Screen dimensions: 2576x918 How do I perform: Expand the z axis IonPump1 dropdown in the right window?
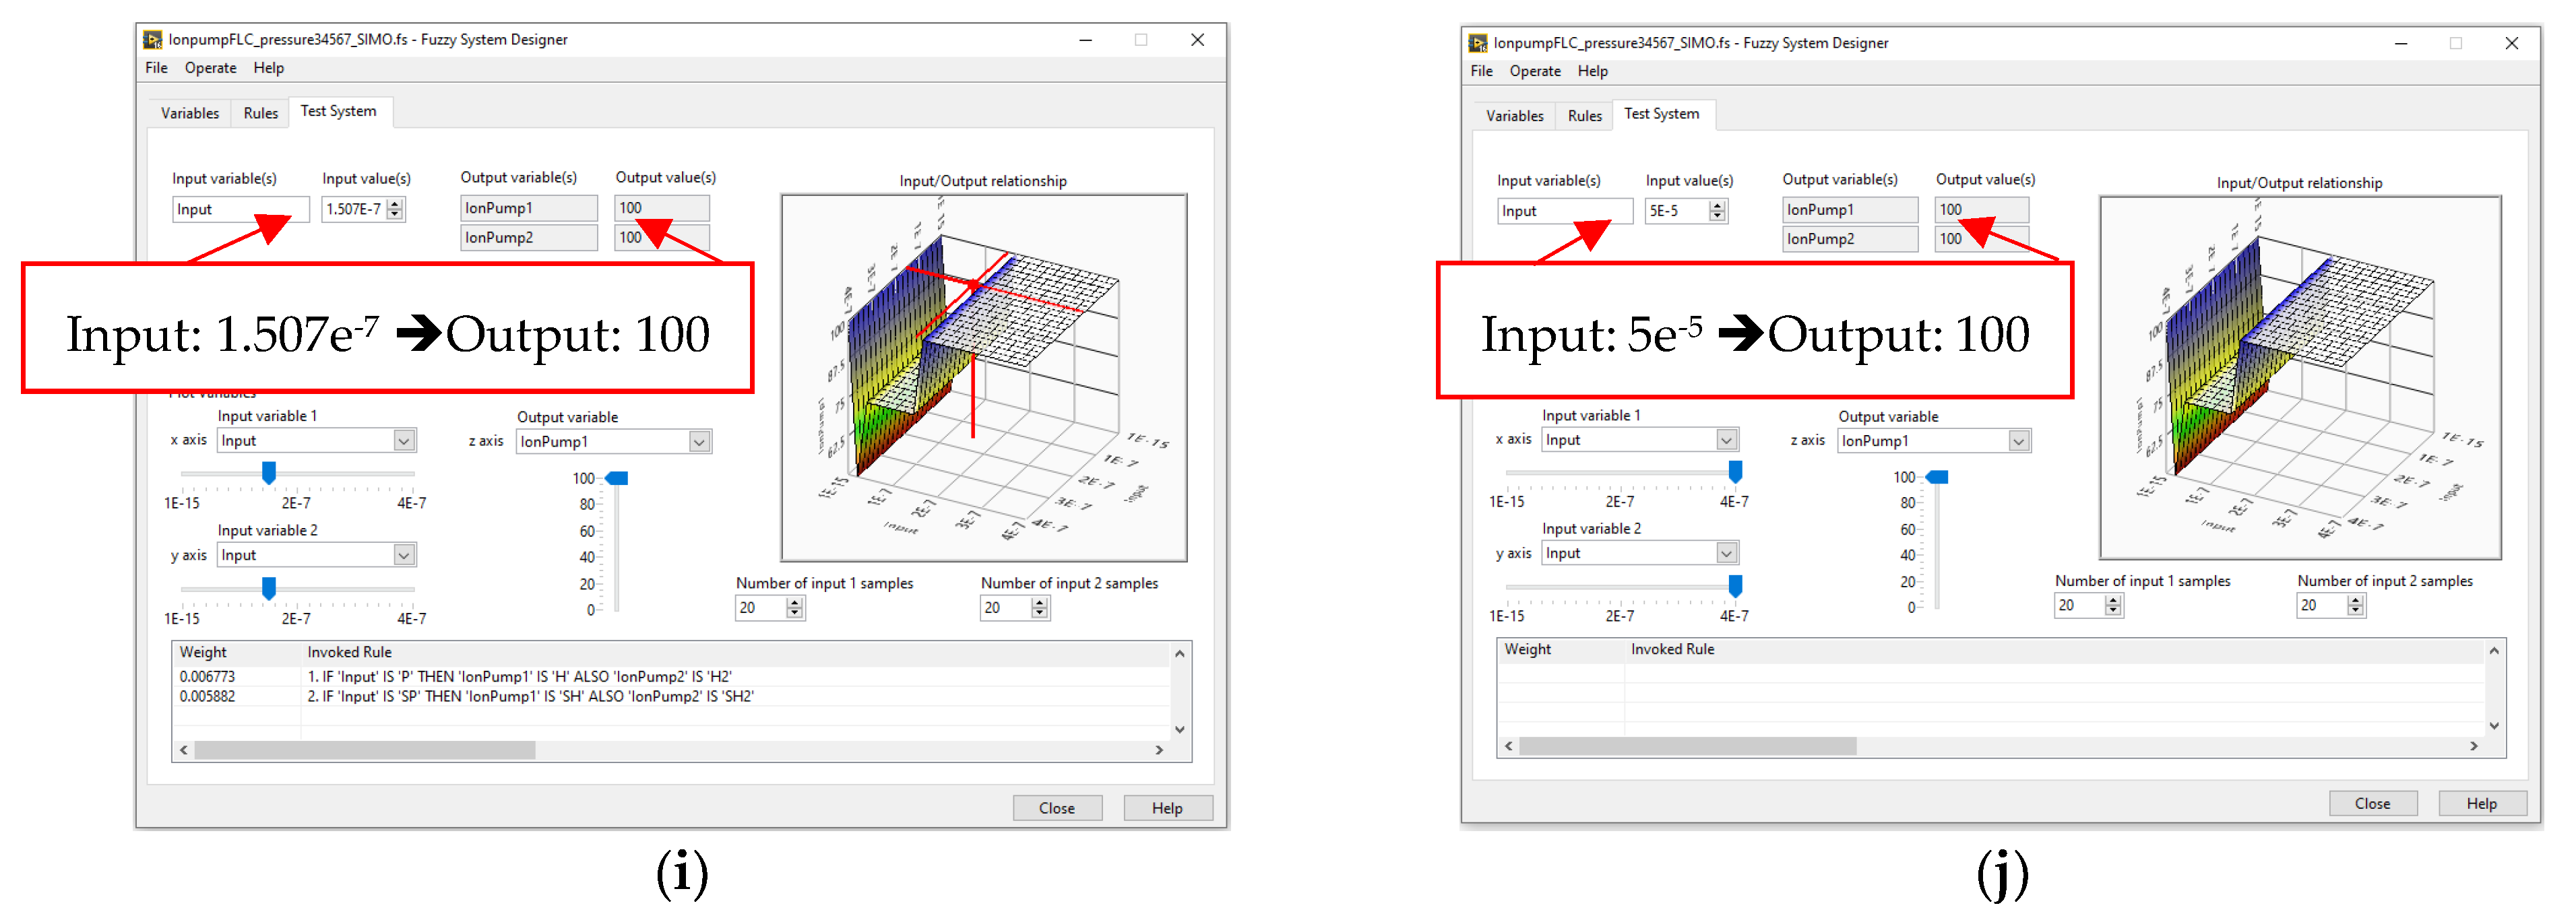click(2019, 441)
